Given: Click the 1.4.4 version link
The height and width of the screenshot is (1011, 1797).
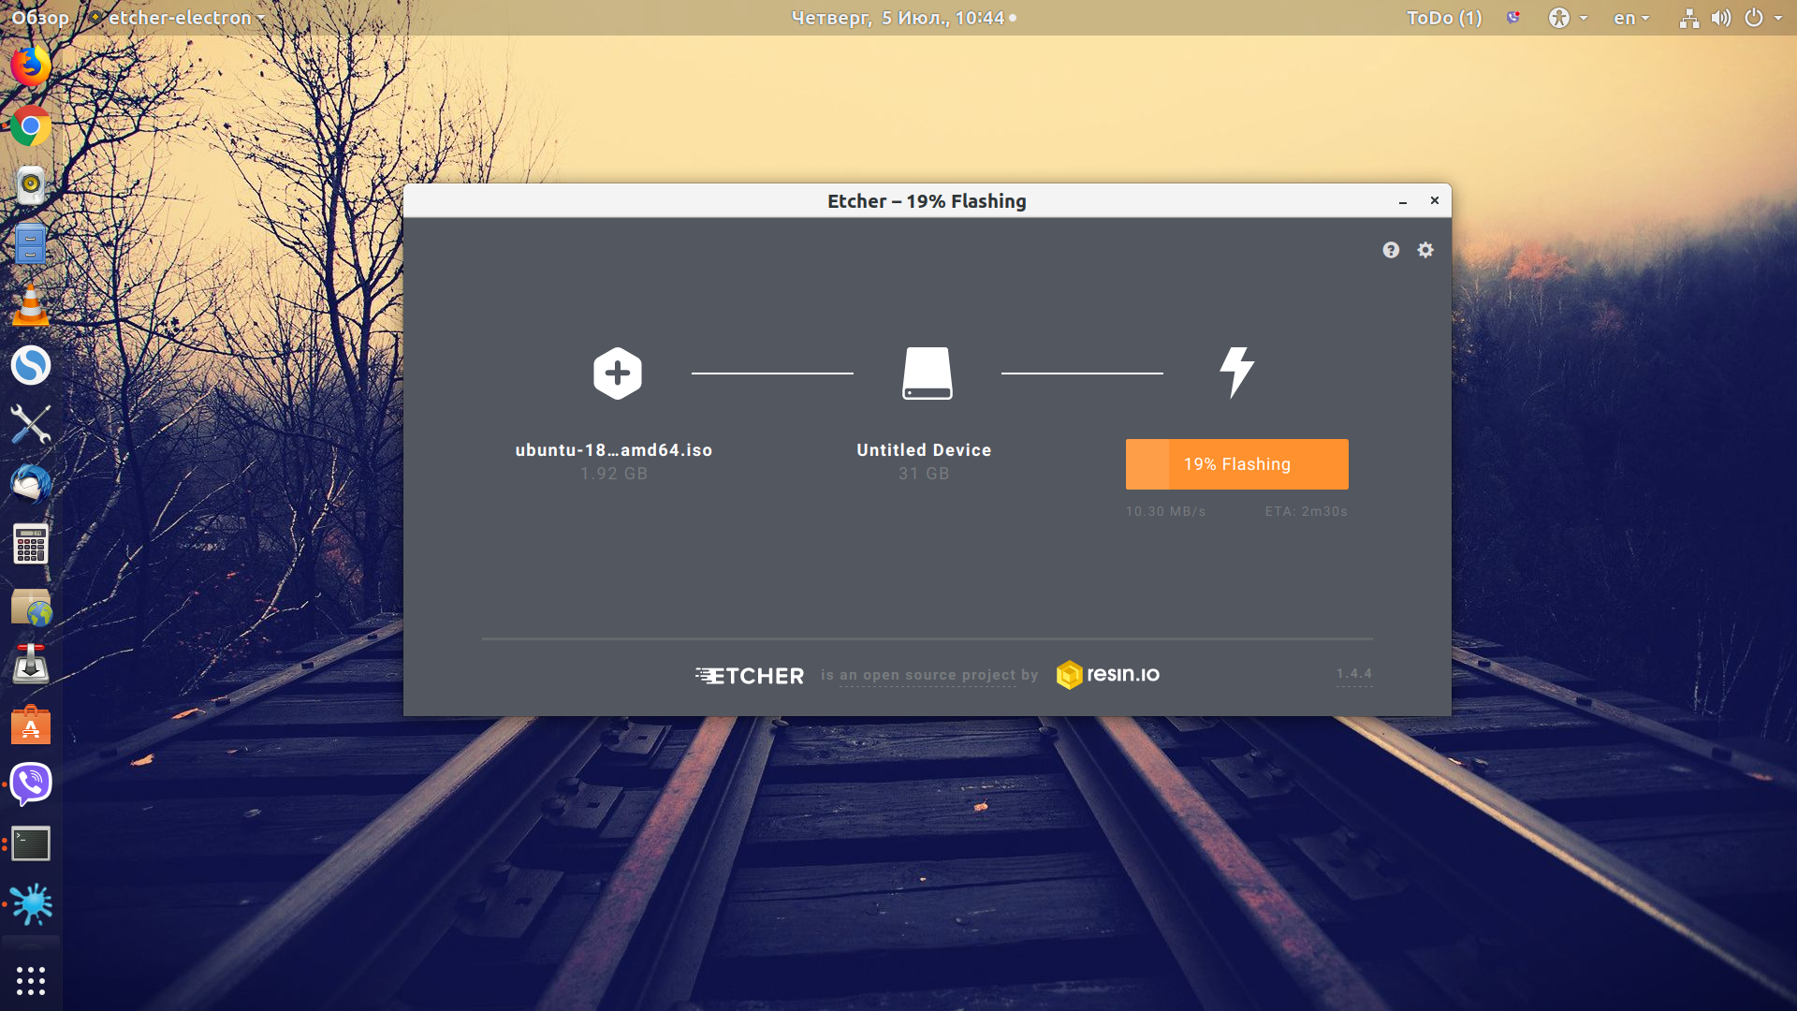Looking at the screenshot, I should [1354, 673].
